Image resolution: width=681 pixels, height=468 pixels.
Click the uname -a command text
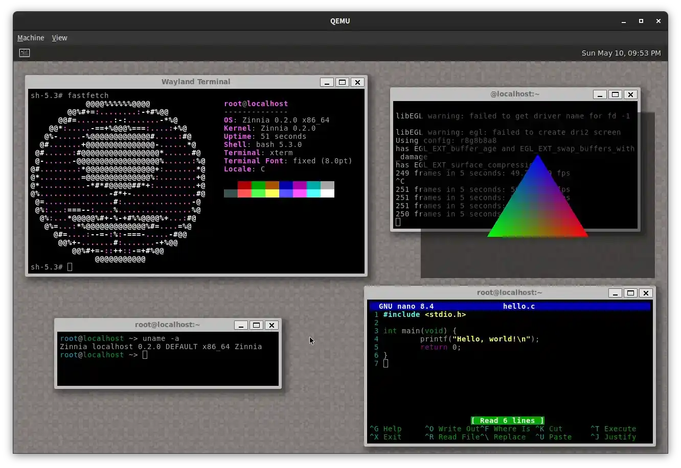tap(161, 338)
